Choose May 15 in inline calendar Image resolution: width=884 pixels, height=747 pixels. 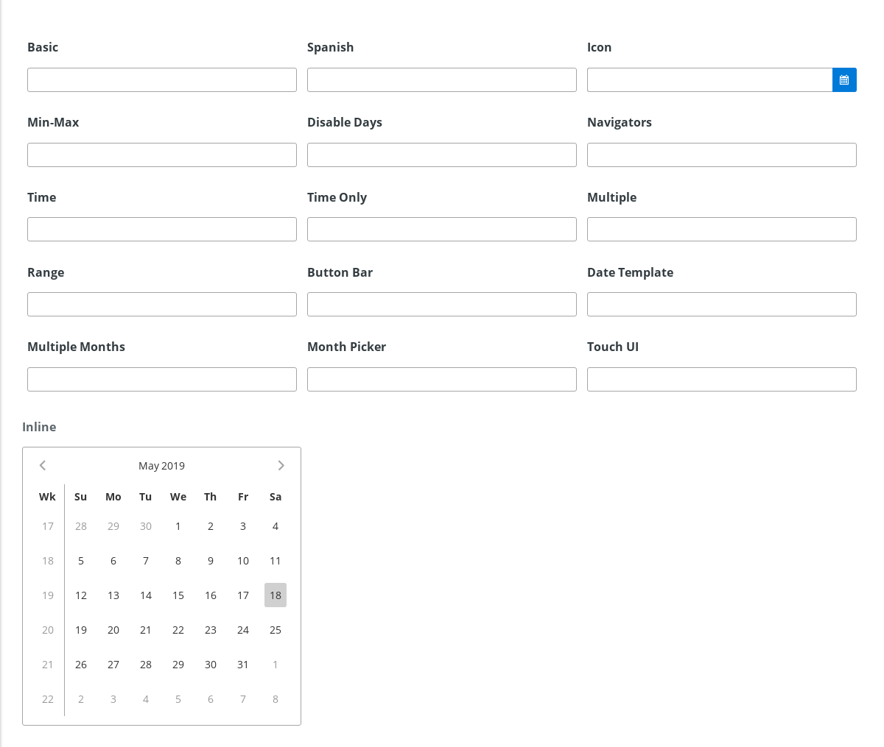coord(178,595)
